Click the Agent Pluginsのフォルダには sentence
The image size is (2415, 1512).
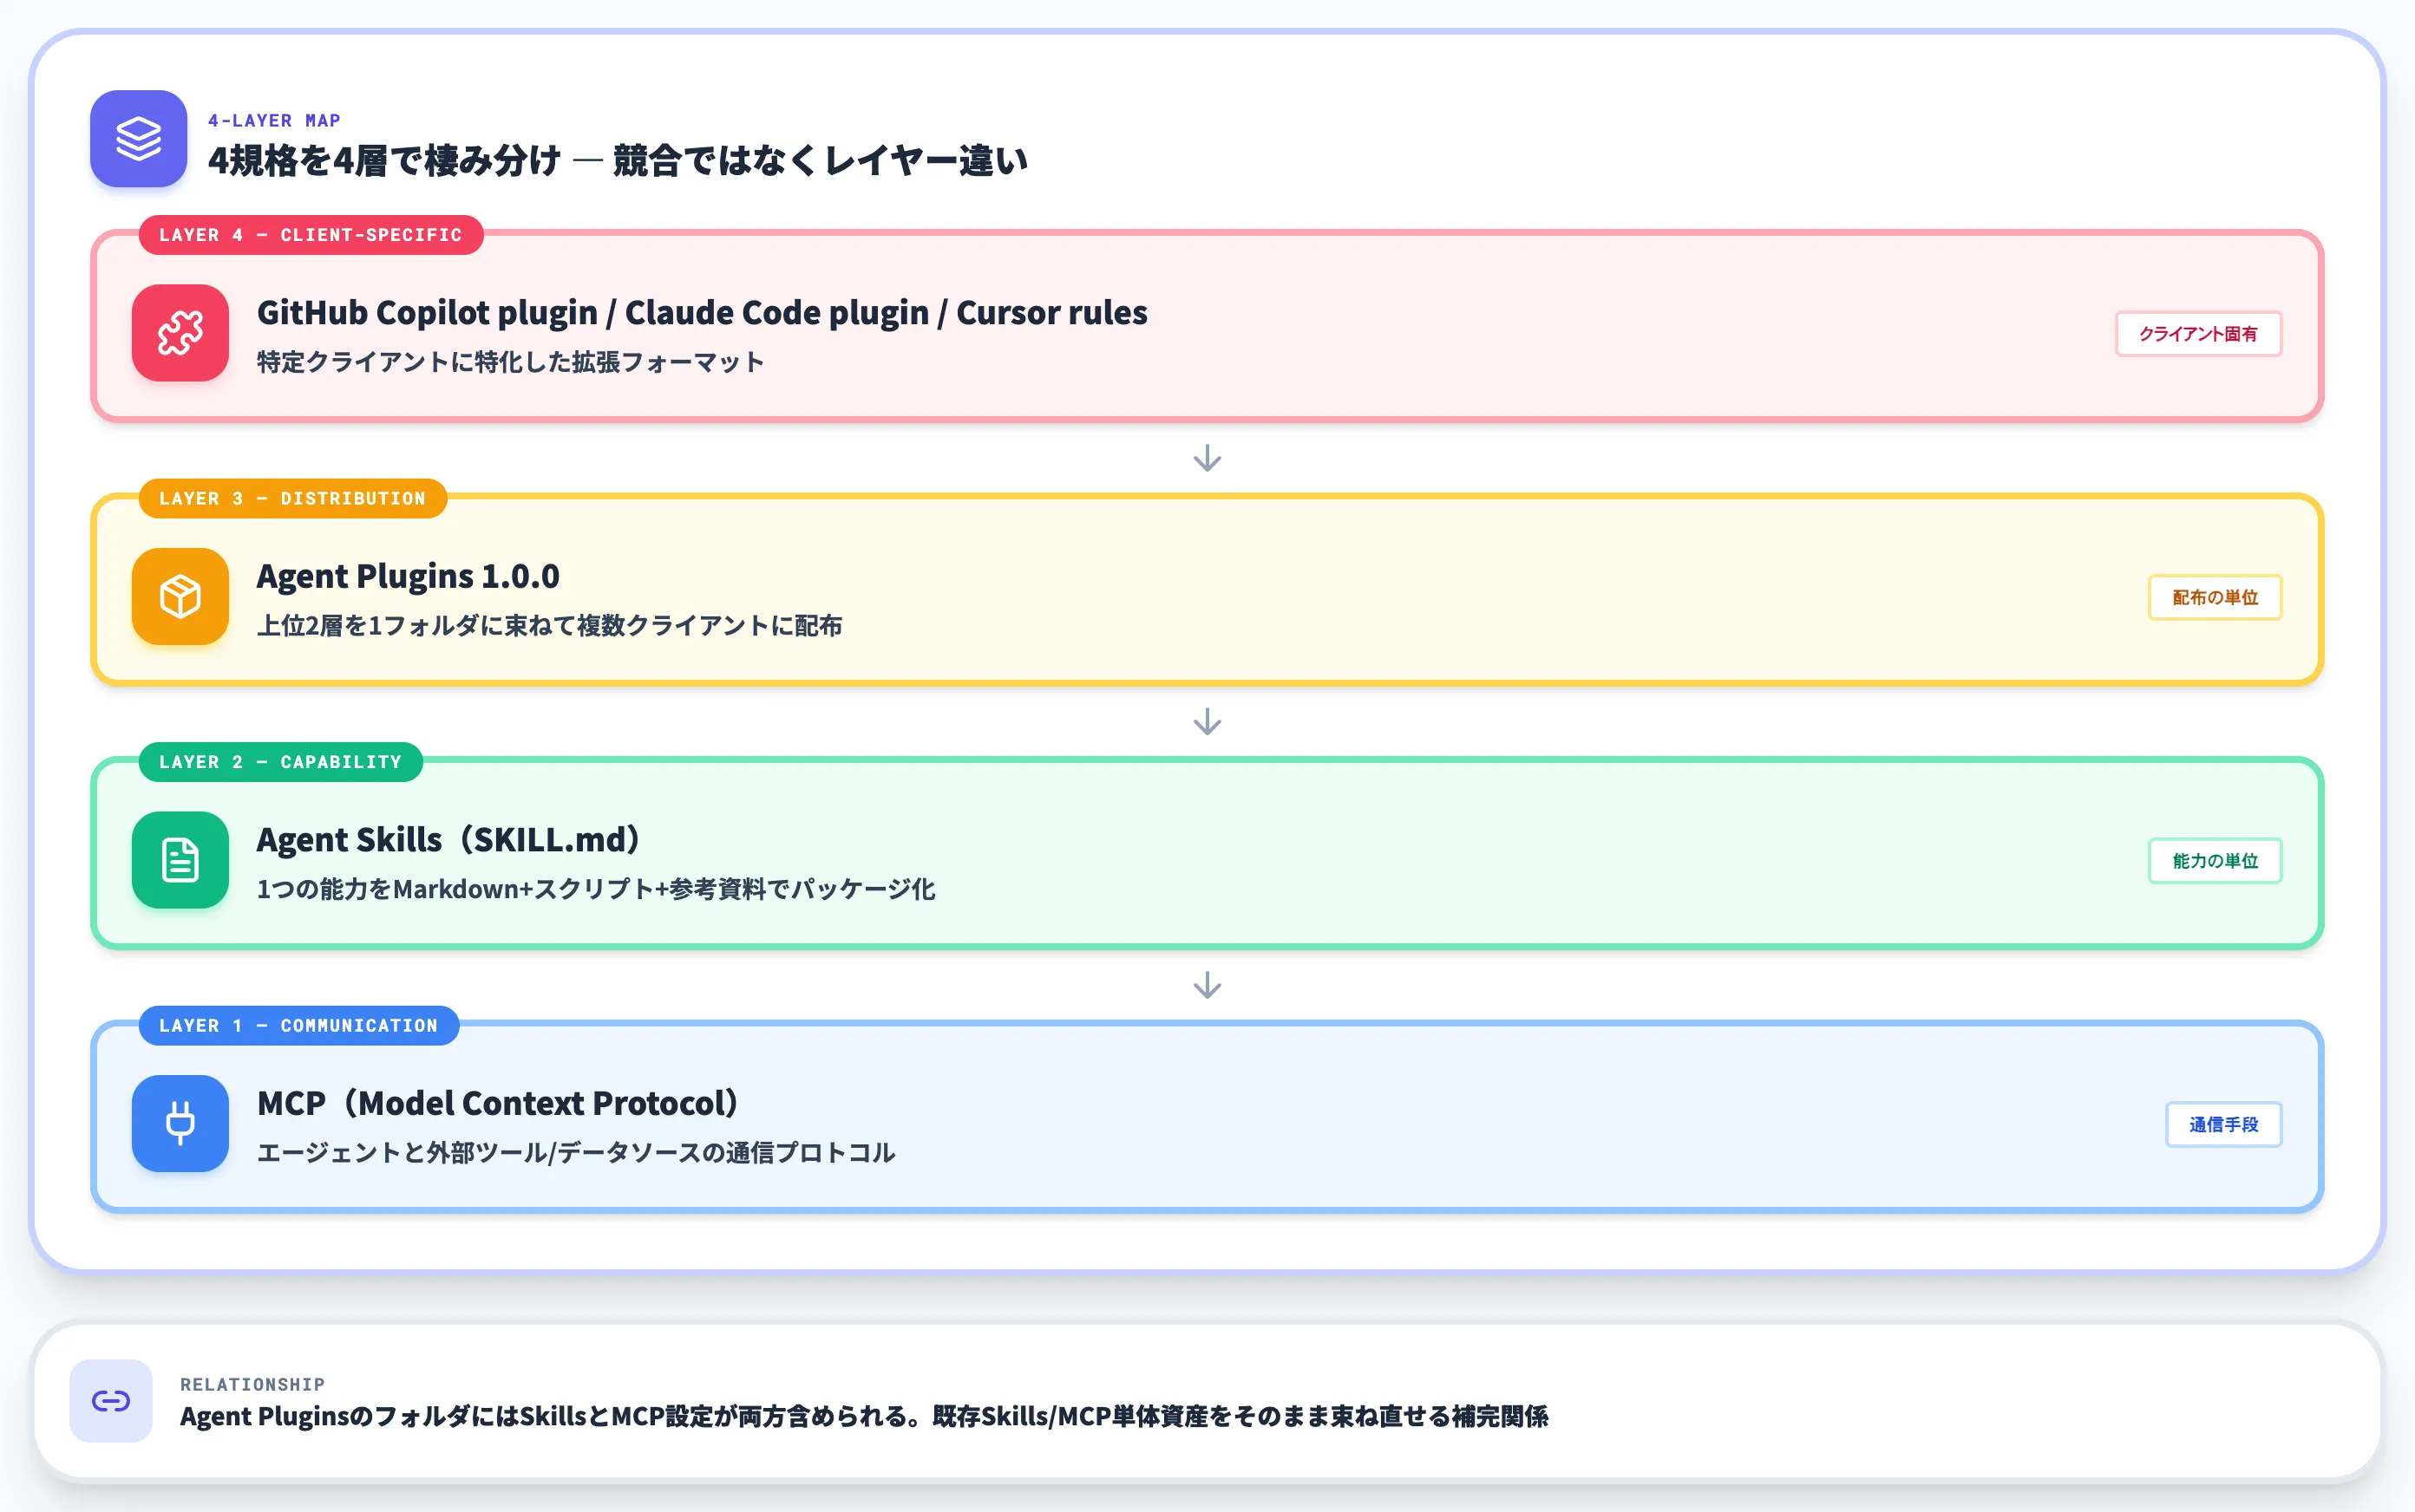pos(864,1417)
